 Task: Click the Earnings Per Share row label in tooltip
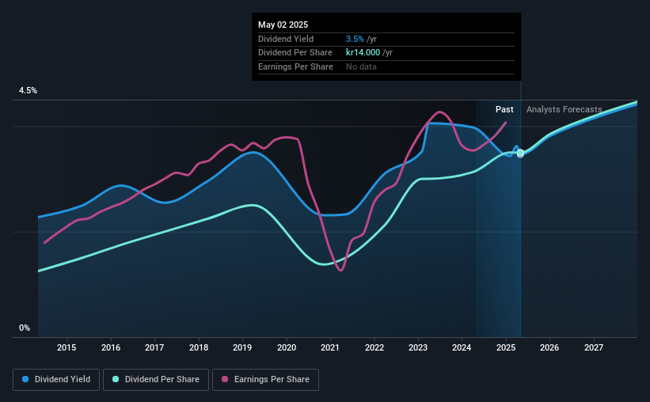pos(295,66)
